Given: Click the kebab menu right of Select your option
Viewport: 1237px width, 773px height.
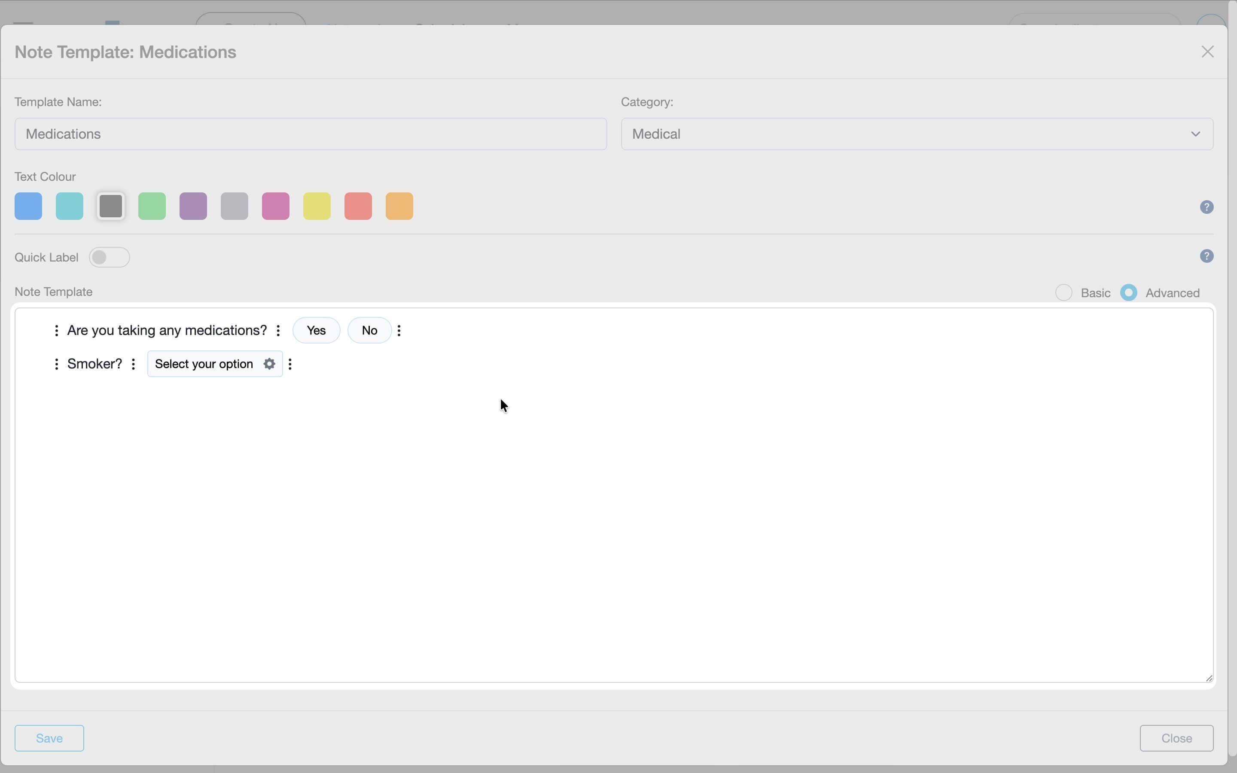Looking at the screenshot, I should click(x=290, y=363).
